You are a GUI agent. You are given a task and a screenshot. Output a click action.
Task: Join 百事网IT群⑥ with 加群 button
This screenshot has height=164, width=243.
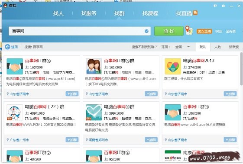point(72,94)
